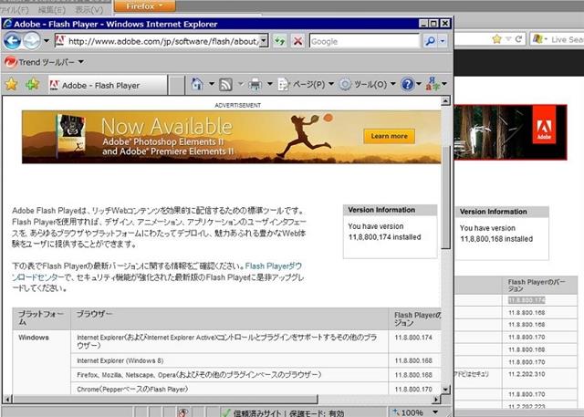Select the Adobe - Flash Player tab
The height and width of the screenshot is (417, 584).
coord(108,85)
